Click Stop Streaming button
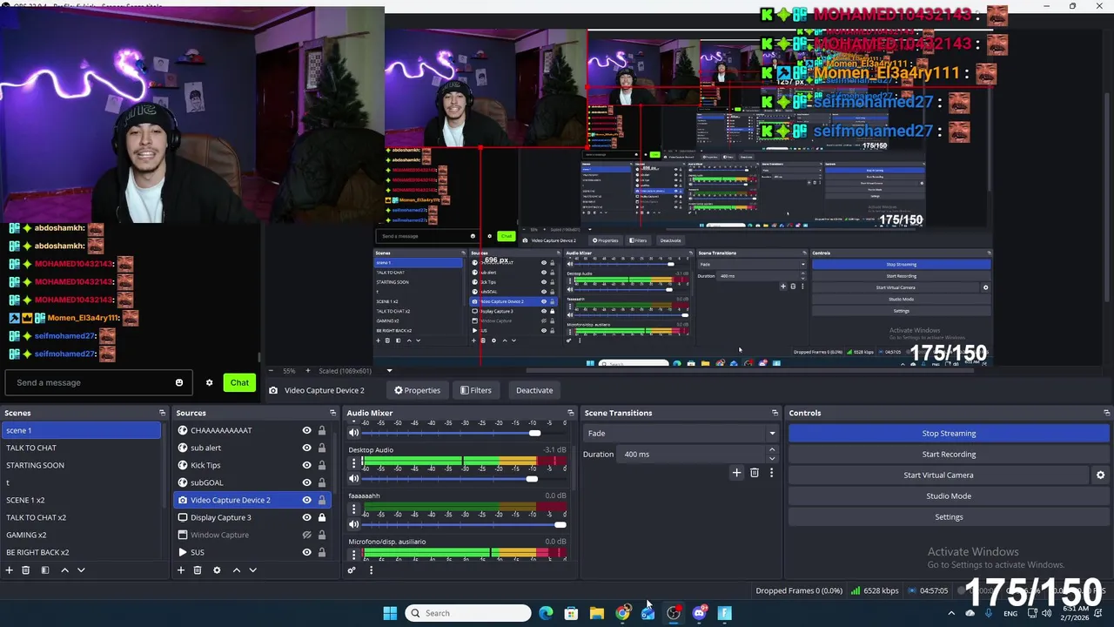The height and width of the screenshot is (627, 1114). coord(949,433)
